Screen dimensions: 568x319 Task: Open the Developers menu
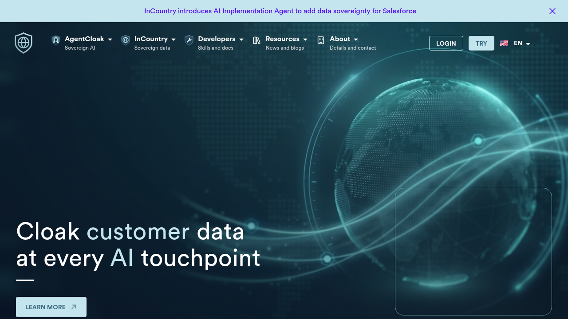tap(217, 39)
